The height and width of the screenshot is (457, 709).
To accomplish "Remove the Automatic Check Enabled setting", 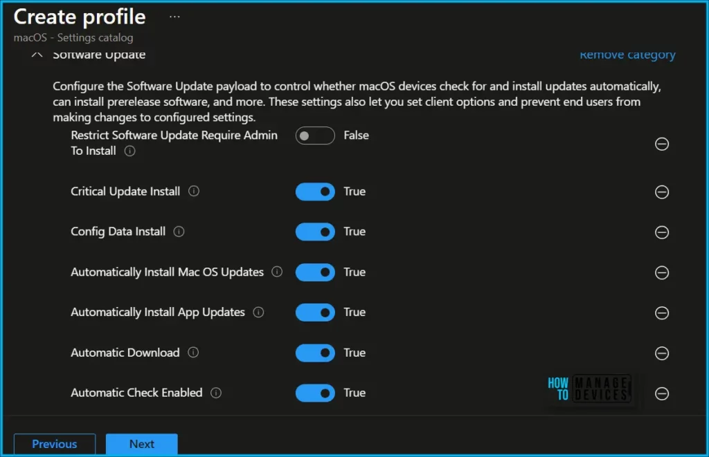I will point(661,394).
